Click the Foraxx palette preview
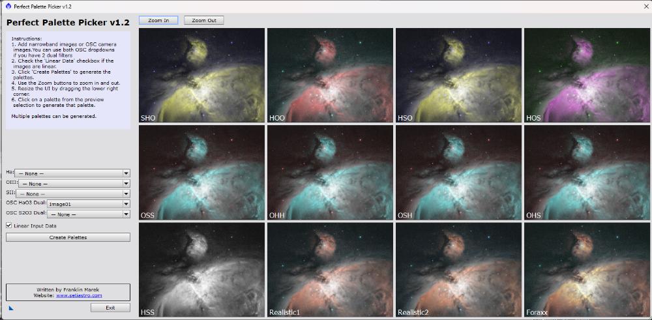 587,270
